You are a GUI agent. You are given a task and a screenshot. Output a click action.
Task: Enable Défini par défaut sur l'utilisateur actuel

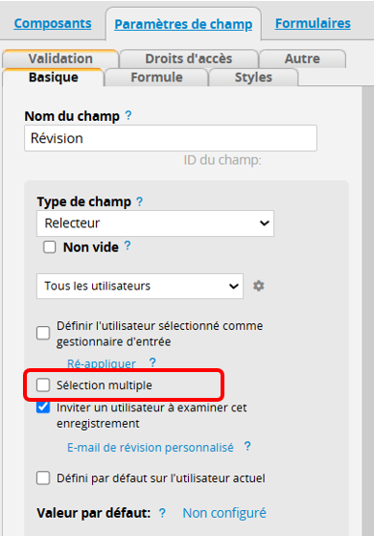tap(43, 478)
